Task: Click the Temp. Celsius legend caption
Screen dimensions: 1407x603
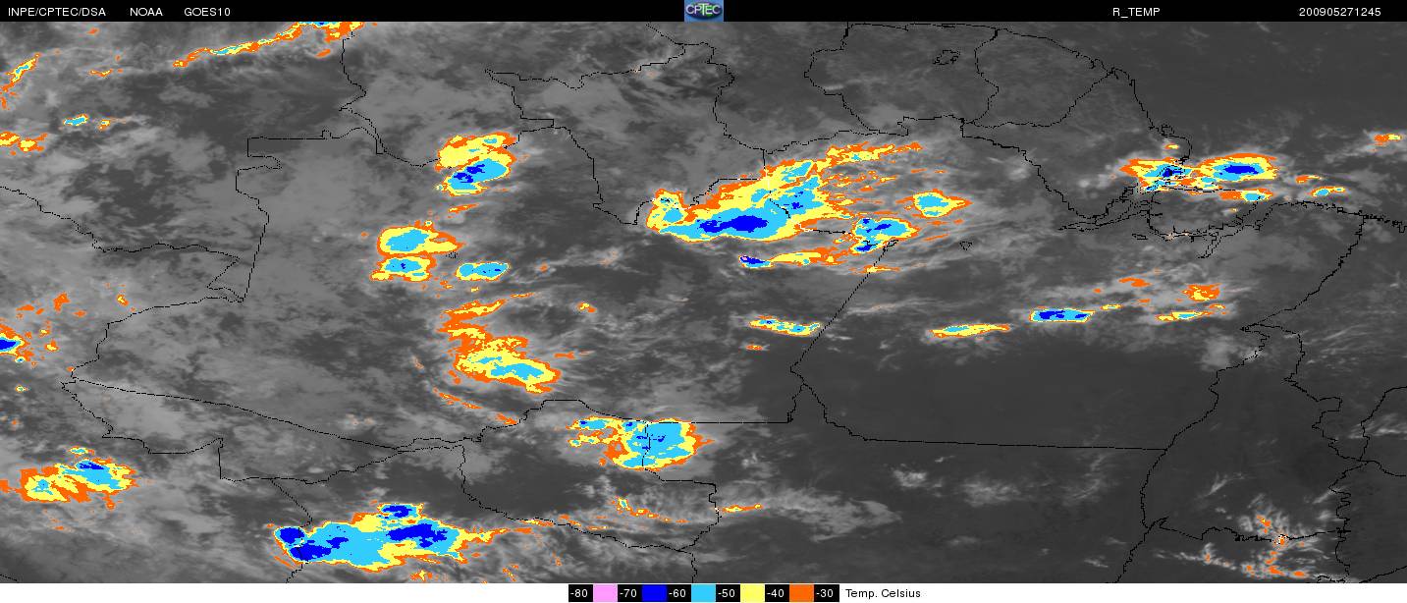Action: pyautogui.click(x=883, y=593)
